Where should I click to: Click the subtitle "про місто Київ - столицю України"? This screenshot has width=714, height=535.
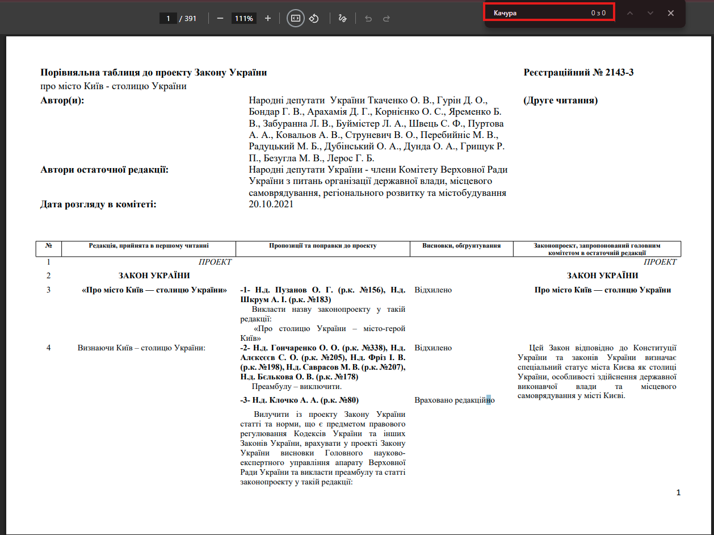[114, 86]
